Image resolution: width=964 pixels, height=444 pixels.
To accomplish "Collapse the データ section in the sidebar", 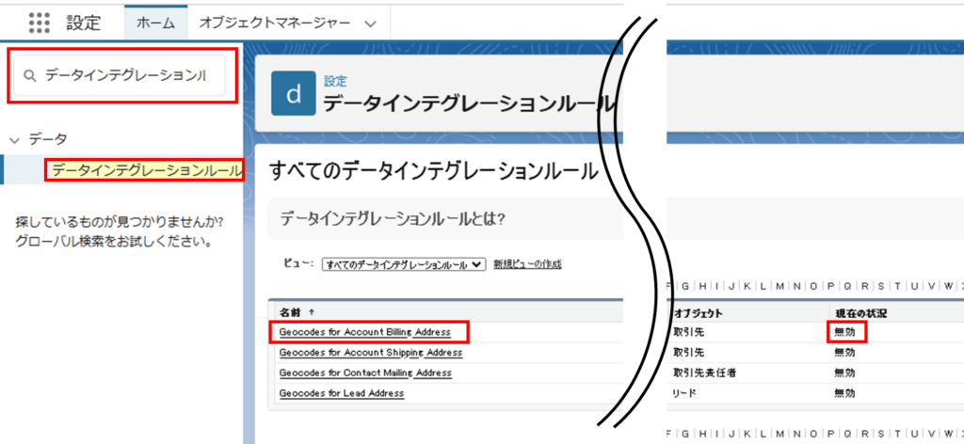I will point(14,139).
